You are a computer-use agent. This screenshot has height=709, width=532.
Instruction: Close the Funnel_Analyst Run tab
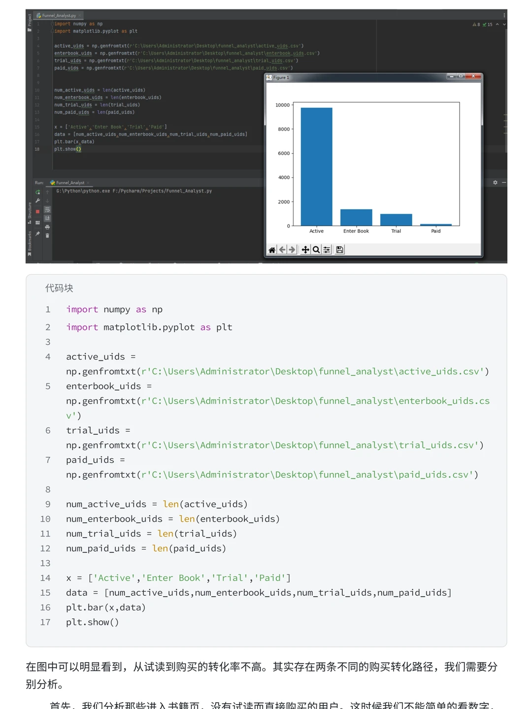click(x=88, y=183)
